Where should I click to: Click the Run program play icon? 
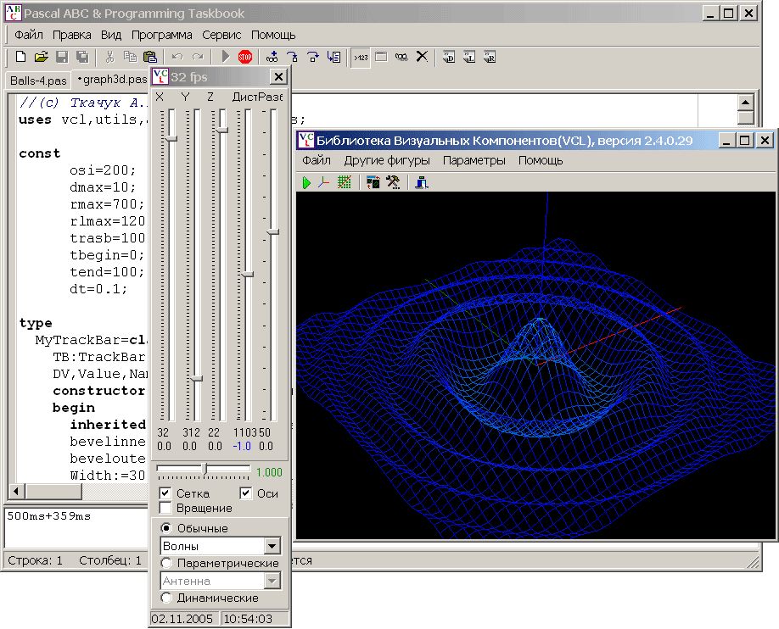pyautogui.click(x=226, y=57)
